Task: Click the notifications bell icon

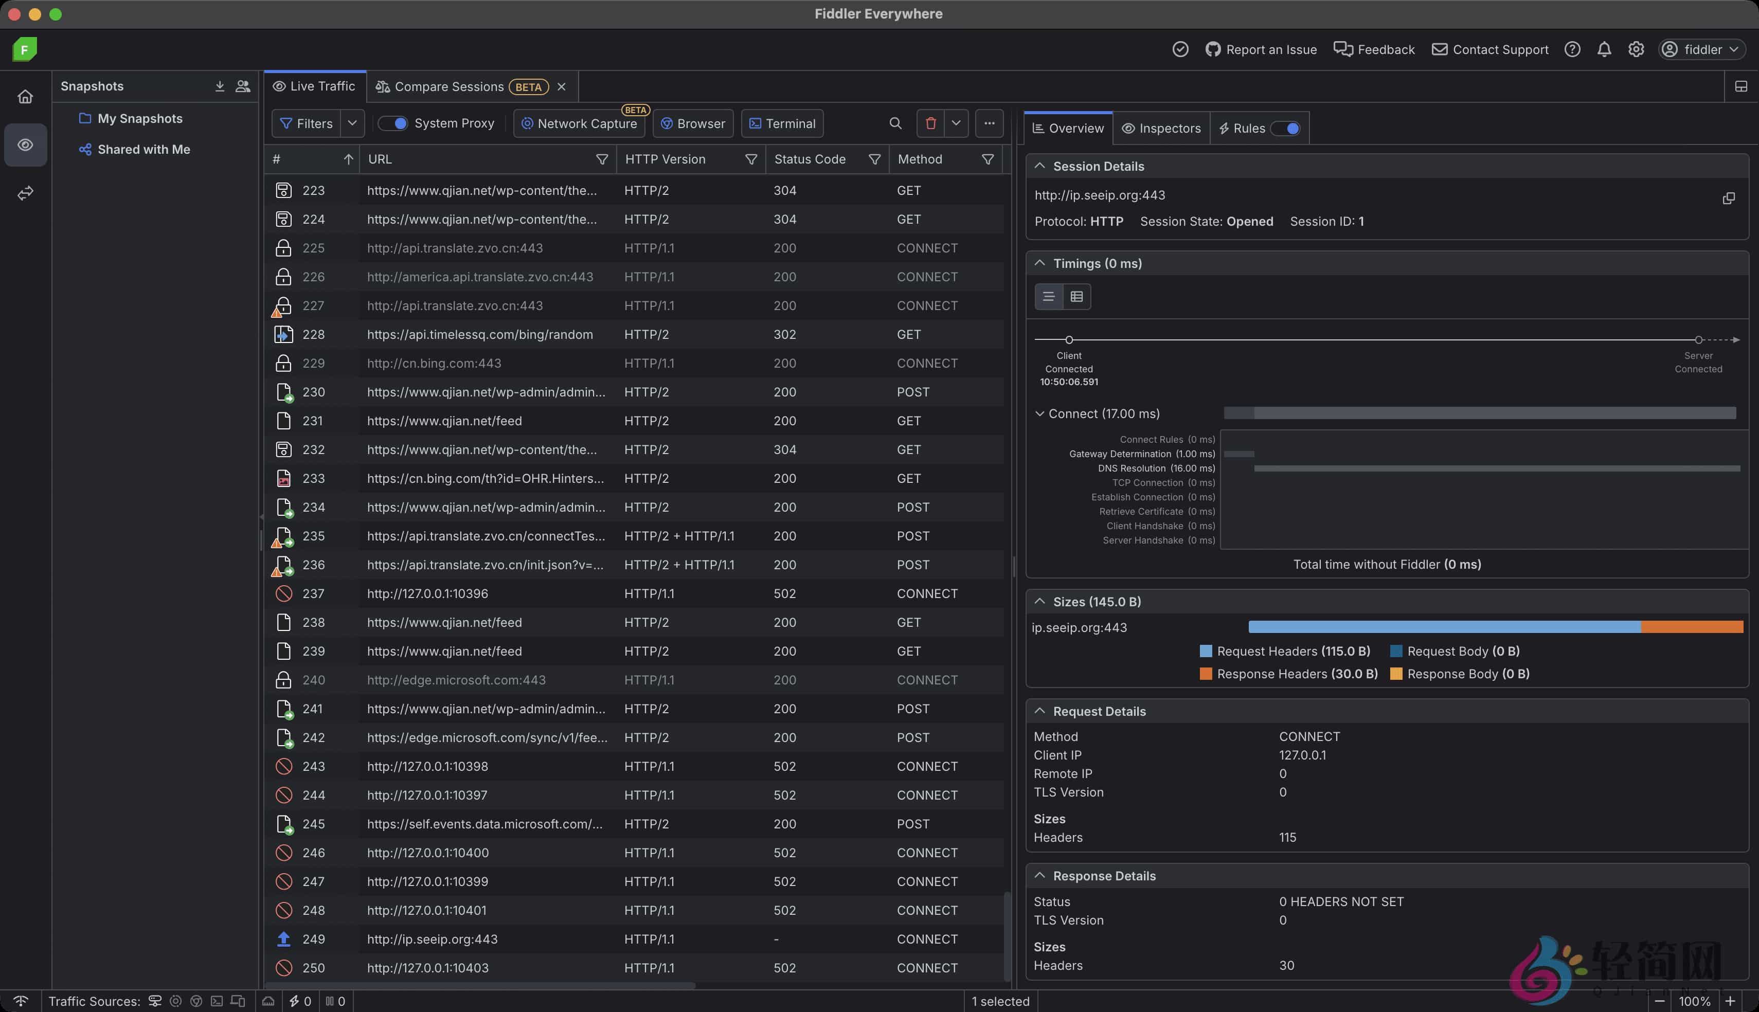Action: click(x=1604, y=49)
